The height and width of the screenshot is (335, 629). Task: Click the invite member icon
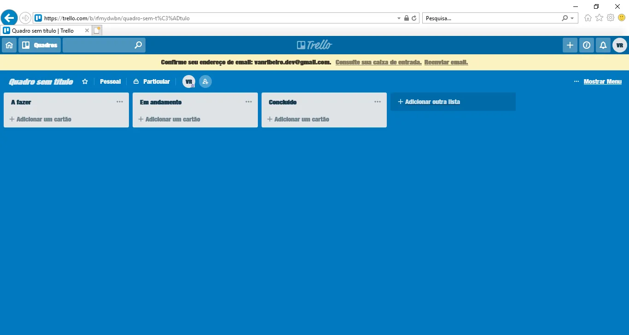[205, 81]
